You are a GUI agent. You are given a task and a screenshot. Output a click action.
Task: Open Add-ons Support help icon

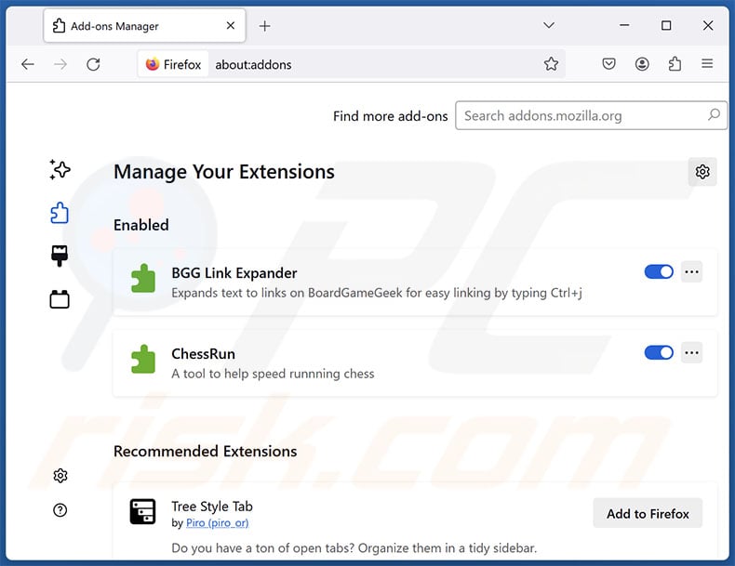coord(60,510)
